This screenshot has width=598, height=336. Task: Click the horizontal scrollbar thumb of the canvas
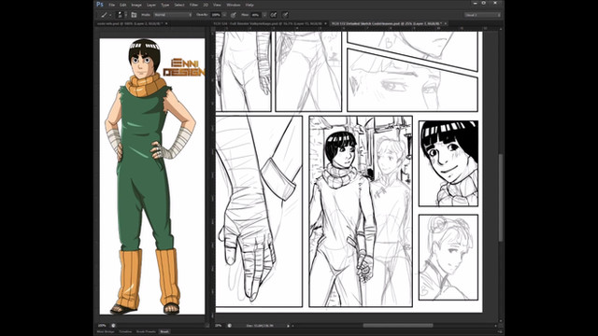398,326
